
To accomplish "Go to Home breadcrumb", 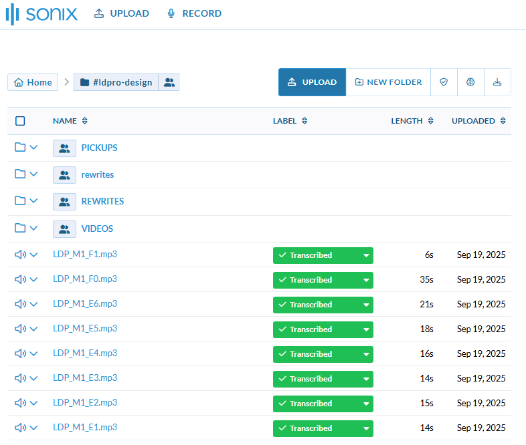I will tap(33, 82).
